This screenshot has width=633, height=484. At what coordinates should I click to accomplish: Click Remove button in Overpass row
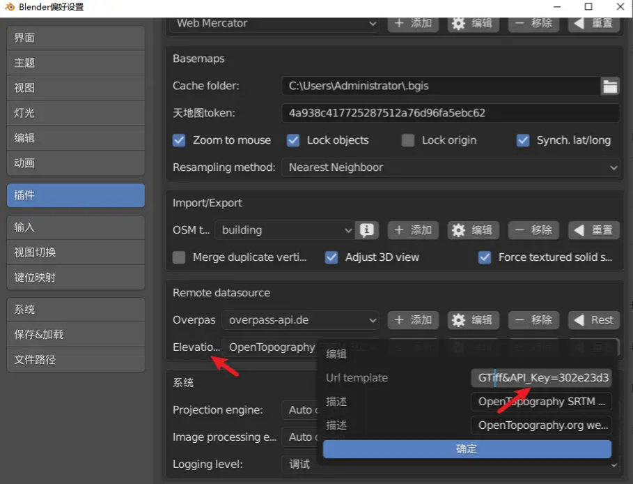(x=533, y=320)
